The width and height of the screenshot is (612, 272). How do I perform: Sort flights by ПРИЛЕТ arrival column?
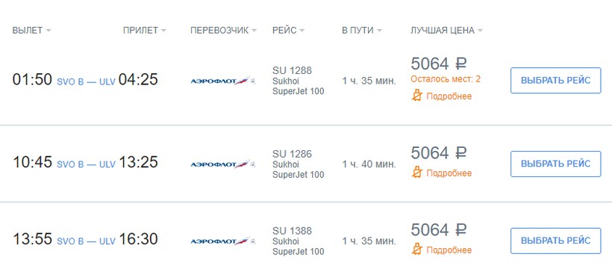pyautogui.click(x=144, y=31)
